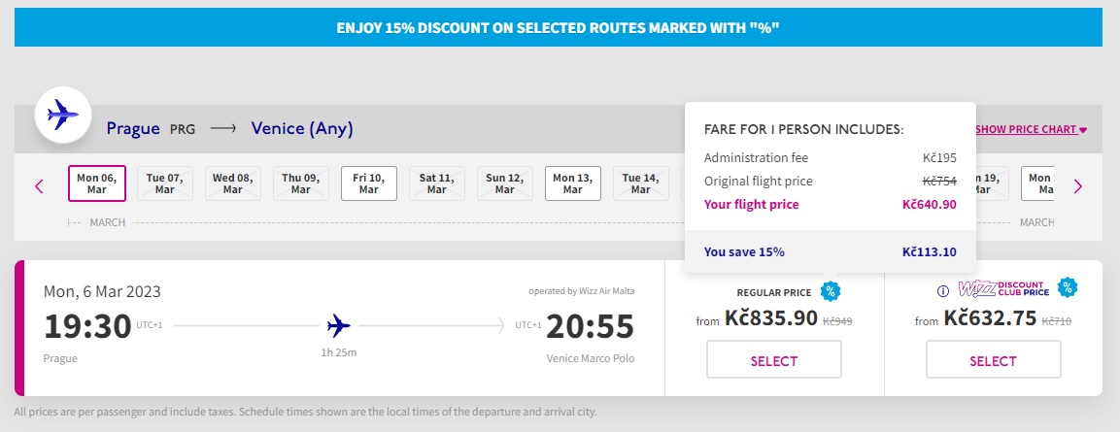Choose the Tue 07, Mar date
This screenshot has width=1120, height=432.
165,183
